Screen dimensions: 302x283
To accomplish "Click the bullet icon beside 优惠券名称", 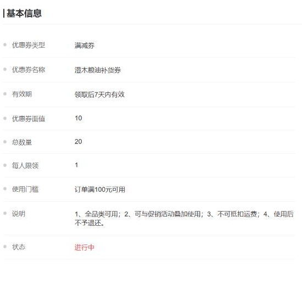I will 5,69.
